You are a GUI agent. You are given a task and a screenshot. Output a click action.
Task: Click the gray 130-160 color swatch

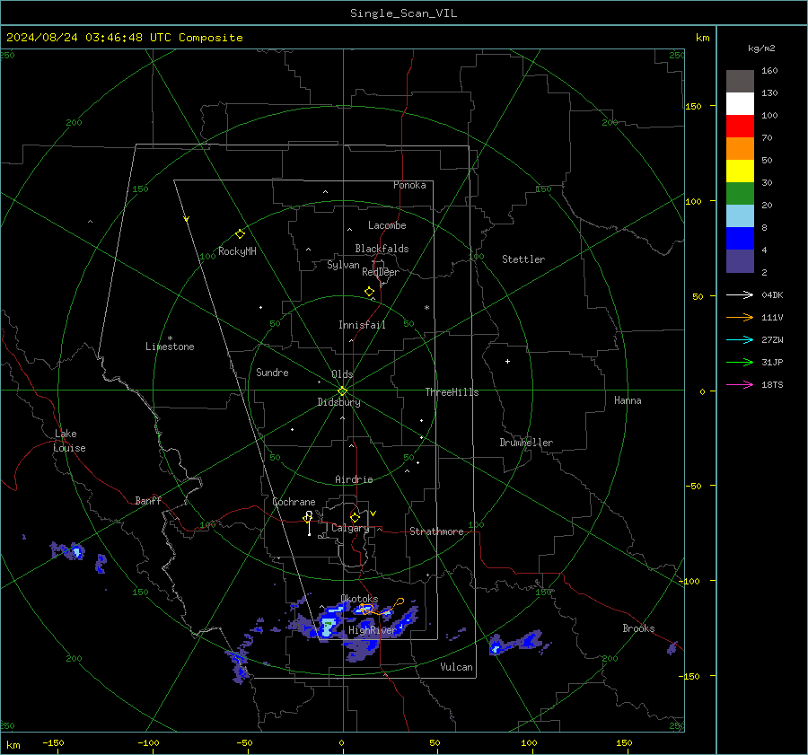tap(740, 82)
